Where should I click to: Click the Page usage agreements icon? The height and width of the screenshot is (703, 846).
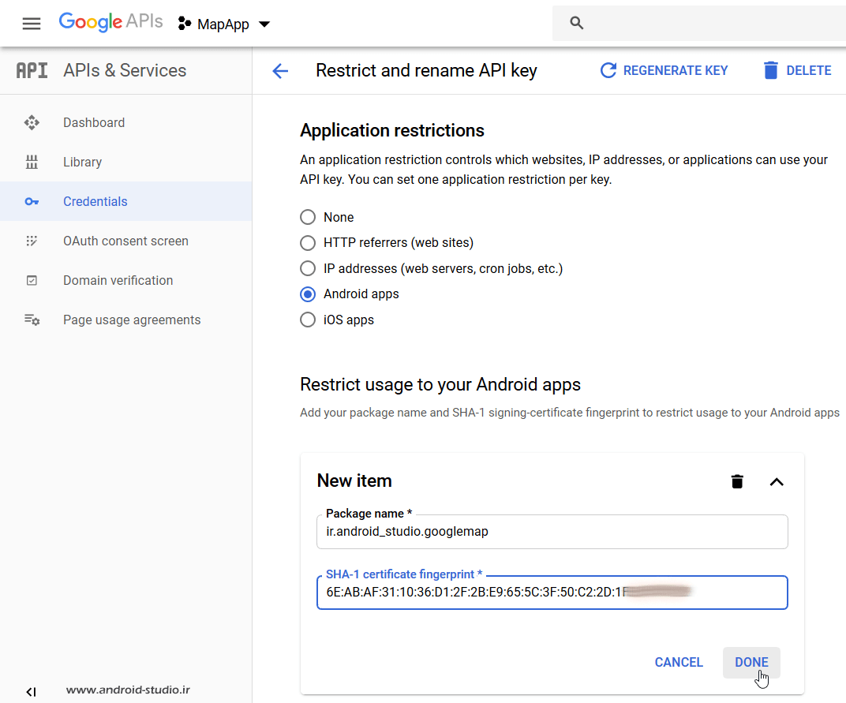tap(32, 320)
